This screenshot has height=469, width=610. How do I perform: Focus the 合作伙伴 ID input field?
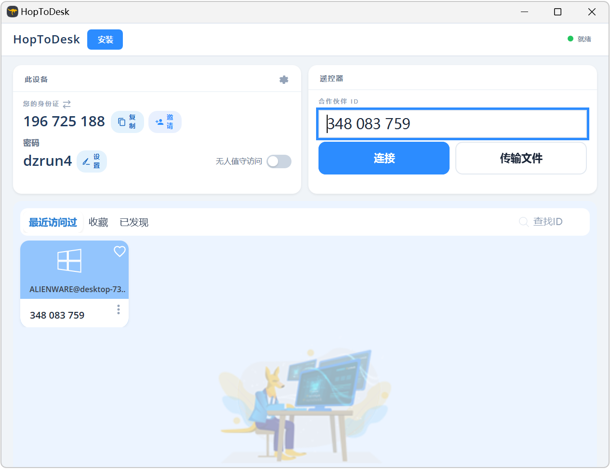(x=452, y=124)
